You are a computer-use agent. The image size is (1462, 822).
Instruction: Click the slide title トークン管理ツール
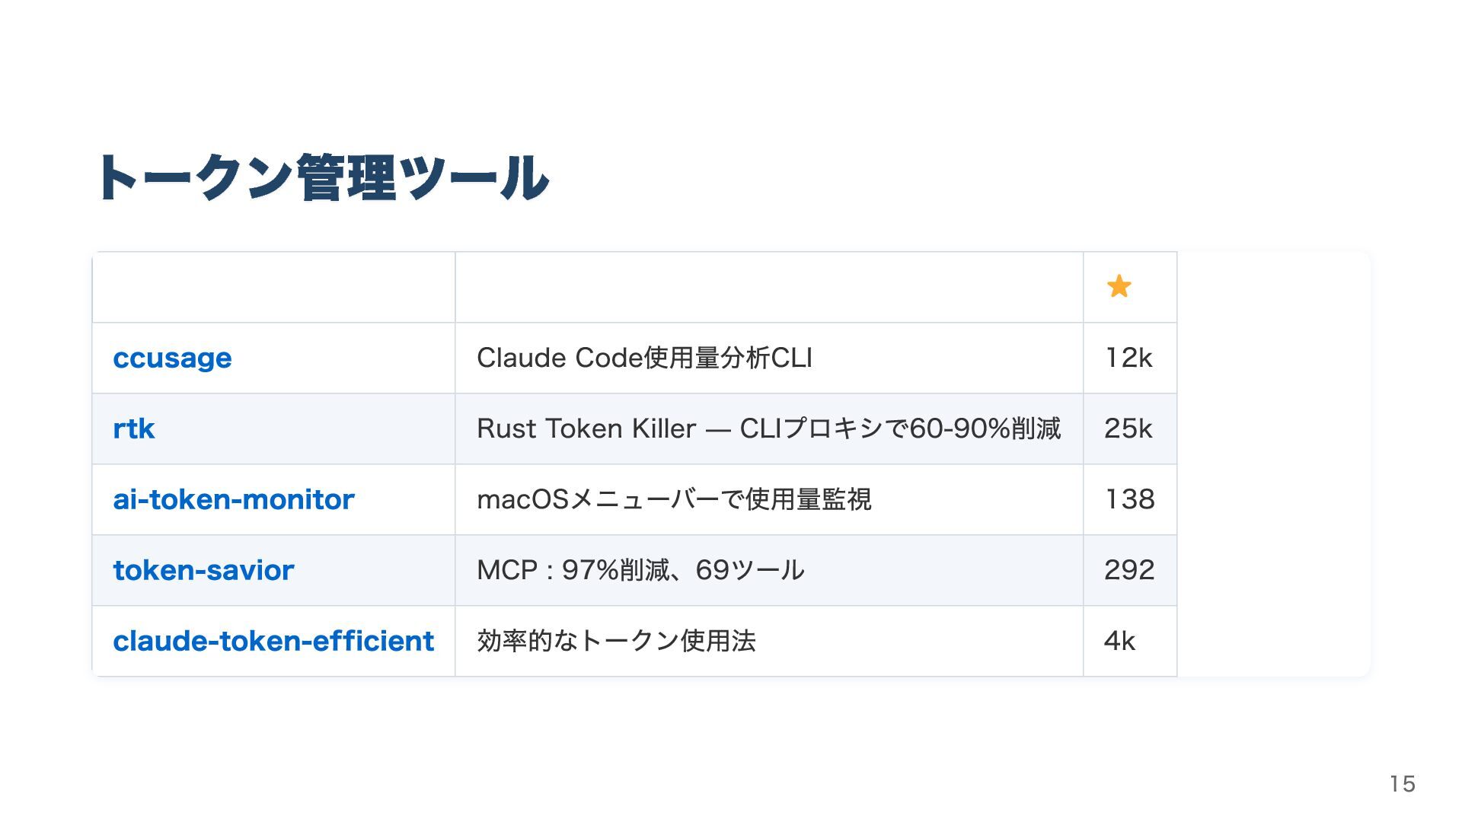[x=321, y=178]
